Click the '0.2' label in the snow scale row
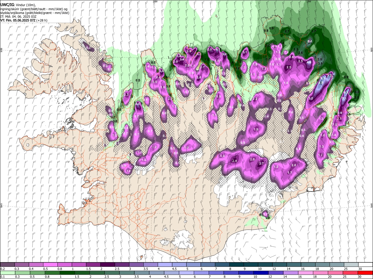The width and height of the screenshot is (373, 279). [x=2, y=269]
